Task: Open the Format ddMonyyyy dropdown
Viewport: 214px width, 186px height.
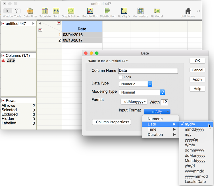Action: [134, 102]
